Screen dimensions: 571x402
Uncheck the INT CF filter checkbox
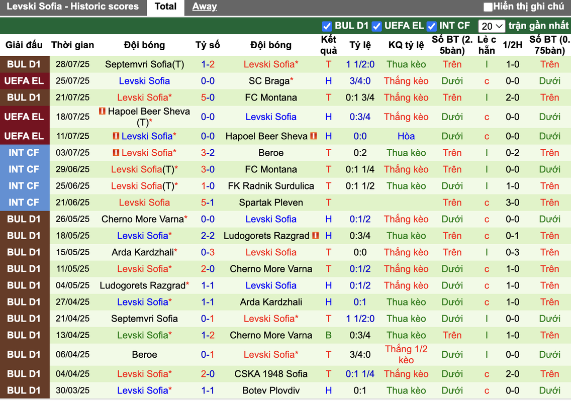pyautogui.click(x=432, y=26)
